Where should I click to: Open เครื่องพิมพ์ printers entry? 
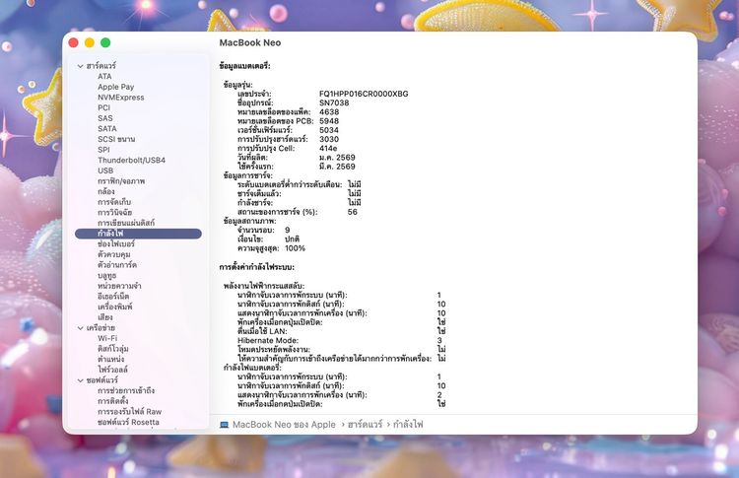pyautogui.click(x=114, y=307)
